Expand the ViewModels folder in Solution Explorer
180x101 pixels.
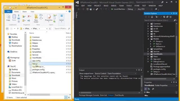[148, 54]
